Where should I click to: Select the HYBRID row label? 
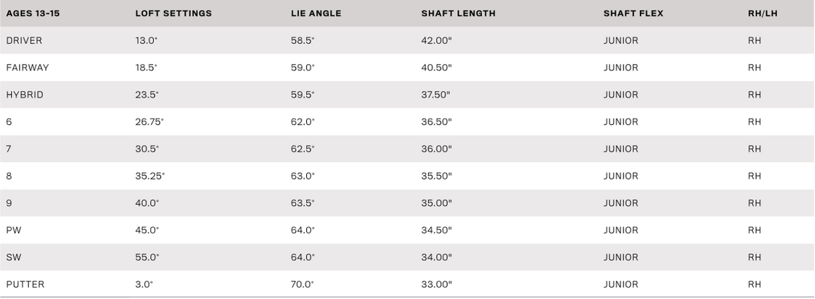(25, 95)
